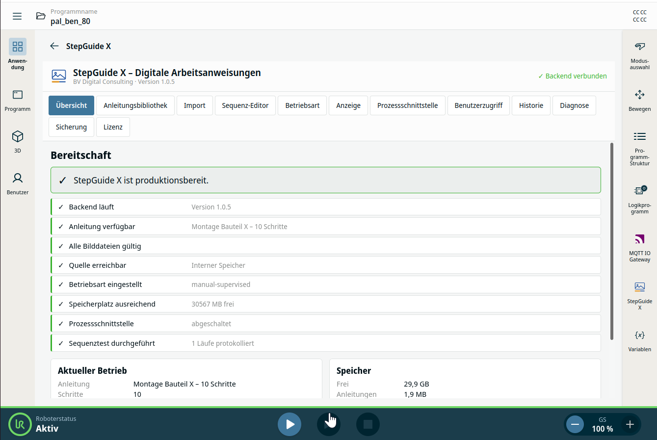Click the CC CC indicator in top right
This screenshot has height=440, width=657.
(639, 16)
